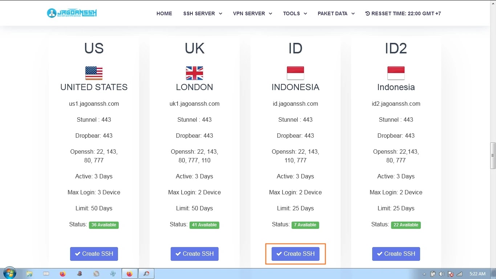This screenshot has height=279, width=496.
Task: Click the US card title
Action: click(x=94, y=48)
